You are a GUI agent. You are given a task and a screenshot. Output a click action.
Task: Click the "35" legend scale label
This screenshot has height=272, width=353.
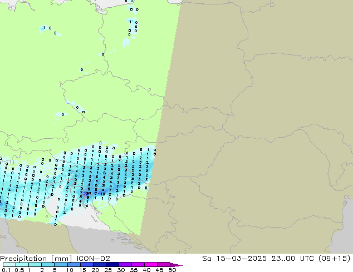pos(134,270)
